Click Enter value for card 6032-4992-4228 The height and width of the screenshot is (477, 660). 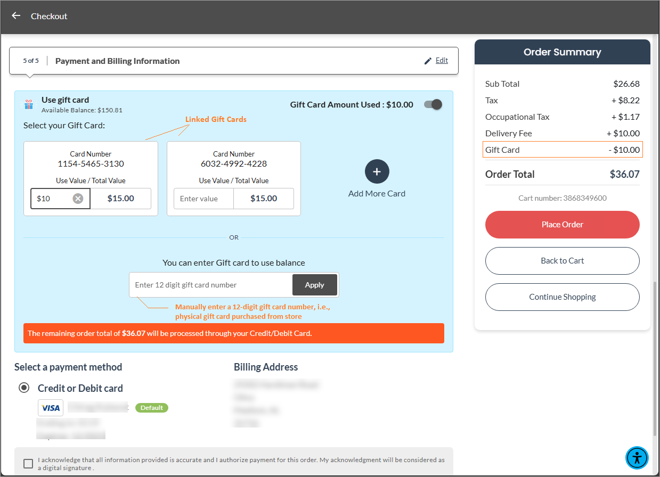tap(203, 199)
